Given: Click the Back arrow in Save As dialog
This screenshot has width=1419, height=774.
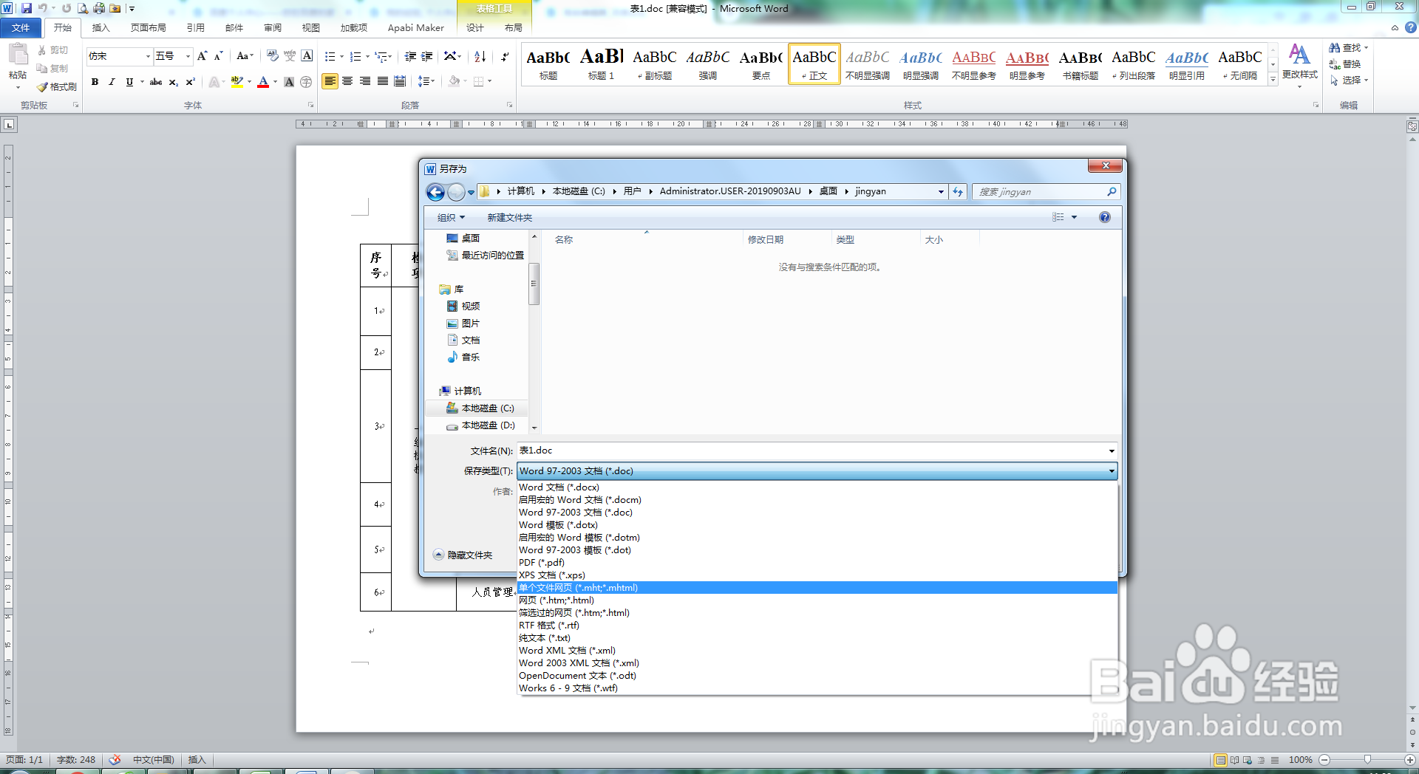Looking at the screenshot, I should (x=436, y=192).
